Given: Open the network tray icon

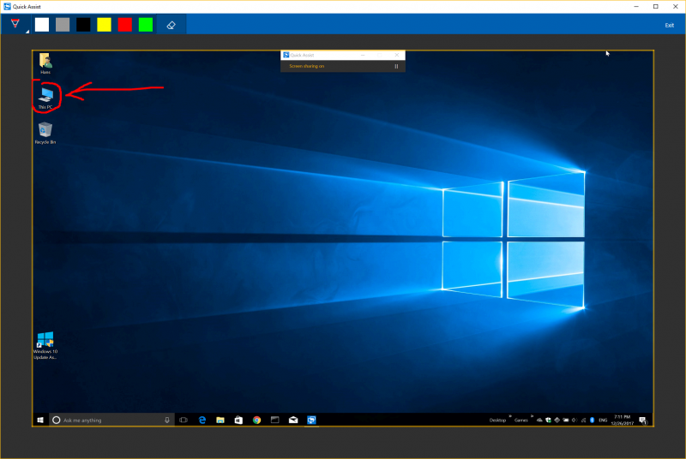Looking at the screenshot, I should [x=583, y=420].
